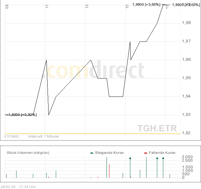This screenshot has width=201, height=189.
Task: Click the 3.000 volume axis label
Action: (187, 157)
